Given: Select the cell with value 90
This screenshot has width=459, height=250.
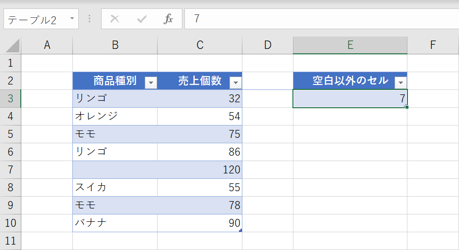Looking at the screenshot, I should 200,223.
